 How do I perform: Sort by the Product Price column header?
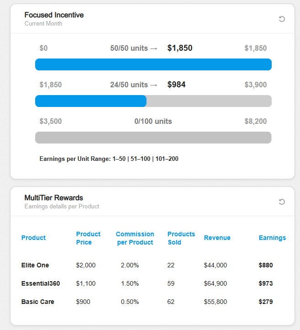tap(88, 238)
